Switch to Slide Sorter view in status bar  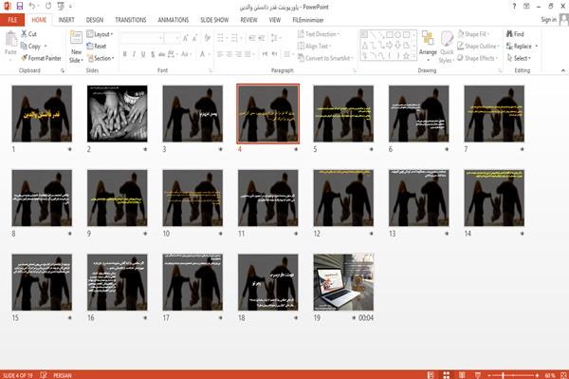[446, 375]
